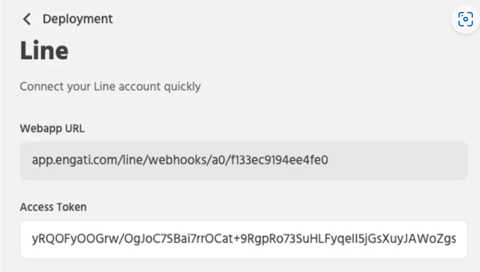Click empty space right of the Webapp URL text

(x=399, y=160)
